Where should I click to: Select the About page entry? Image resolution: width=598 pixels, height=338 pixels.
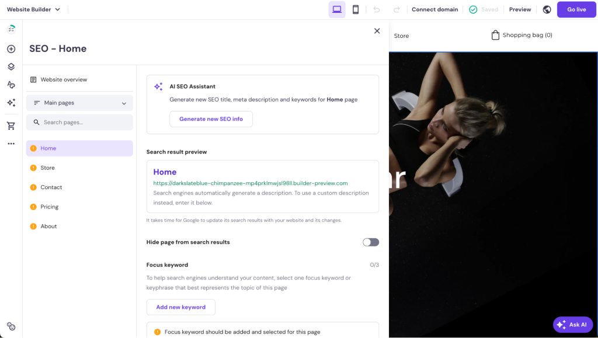coord(79,226)
